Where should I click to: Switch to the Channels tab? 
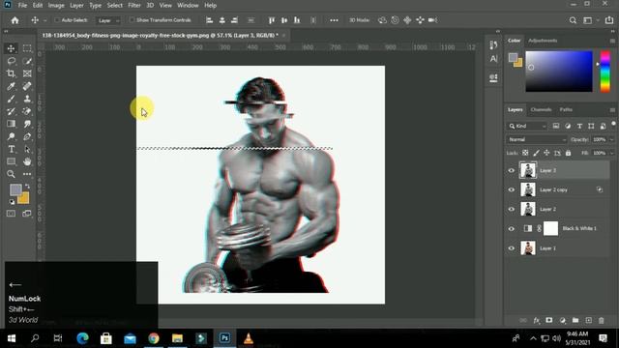tap(541, 109)
